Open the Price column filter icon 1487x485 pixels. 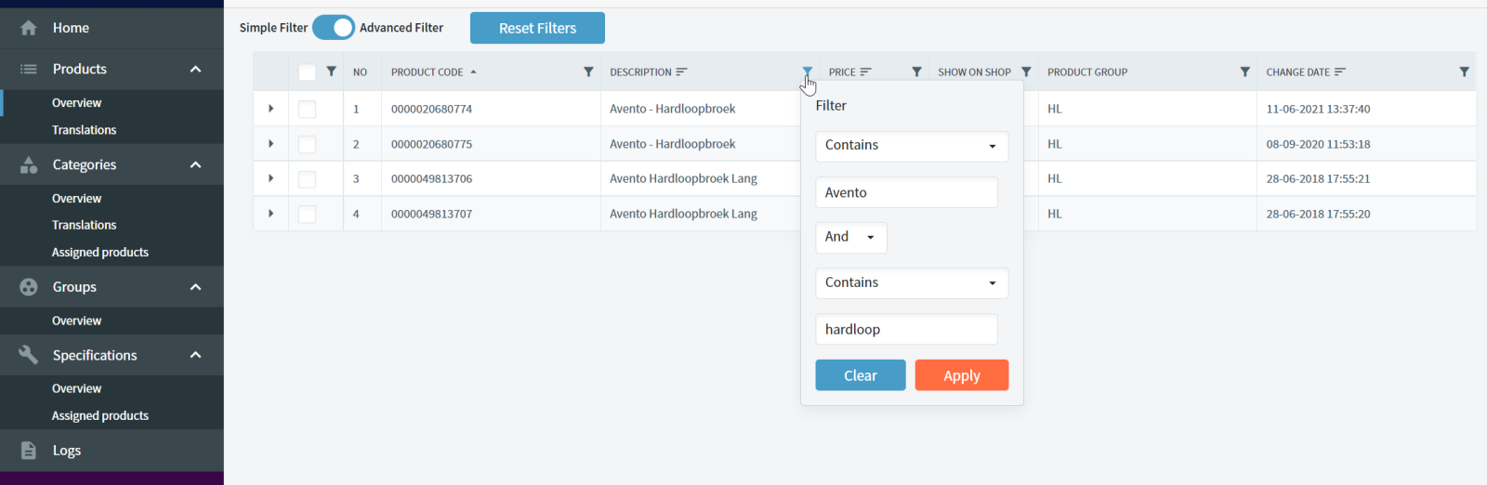(916, 72)
